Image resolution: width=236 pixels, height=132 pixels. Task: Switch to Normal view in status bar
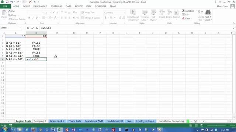click(191, 125)
